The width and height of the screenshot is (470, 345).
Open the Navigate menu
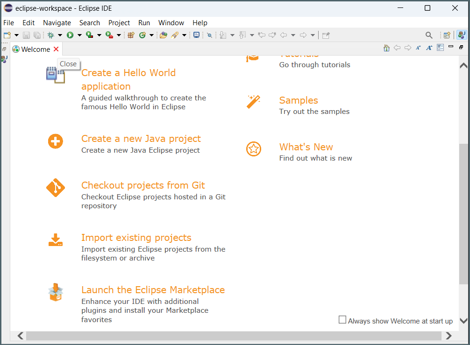pyautogui.click(x=57, y=23)
